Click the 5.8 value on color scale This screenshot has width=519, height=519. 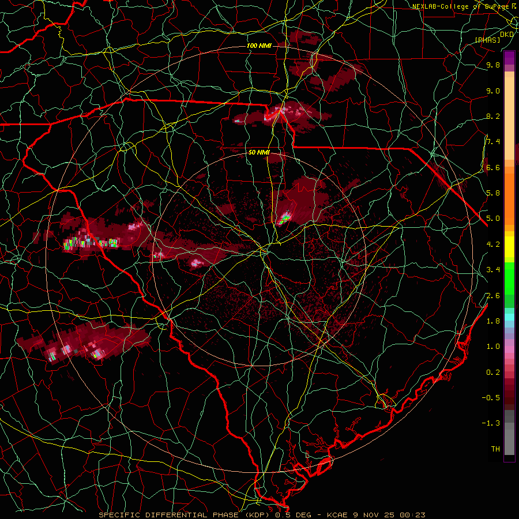pyautogui.click(x=493, y=193)
